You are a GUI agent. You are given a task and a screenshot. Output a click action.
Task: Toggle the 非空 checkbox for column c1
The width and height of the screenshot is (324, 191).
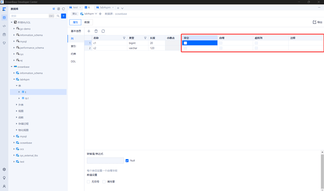[185, 43]
